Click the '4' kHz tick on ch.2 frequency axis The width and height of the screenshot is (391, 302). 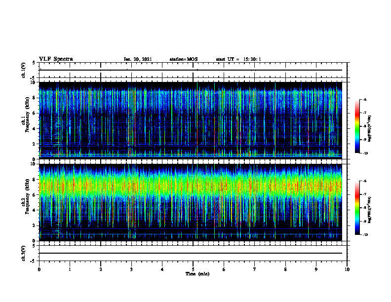pyautogui.click(x=34, y=210)
